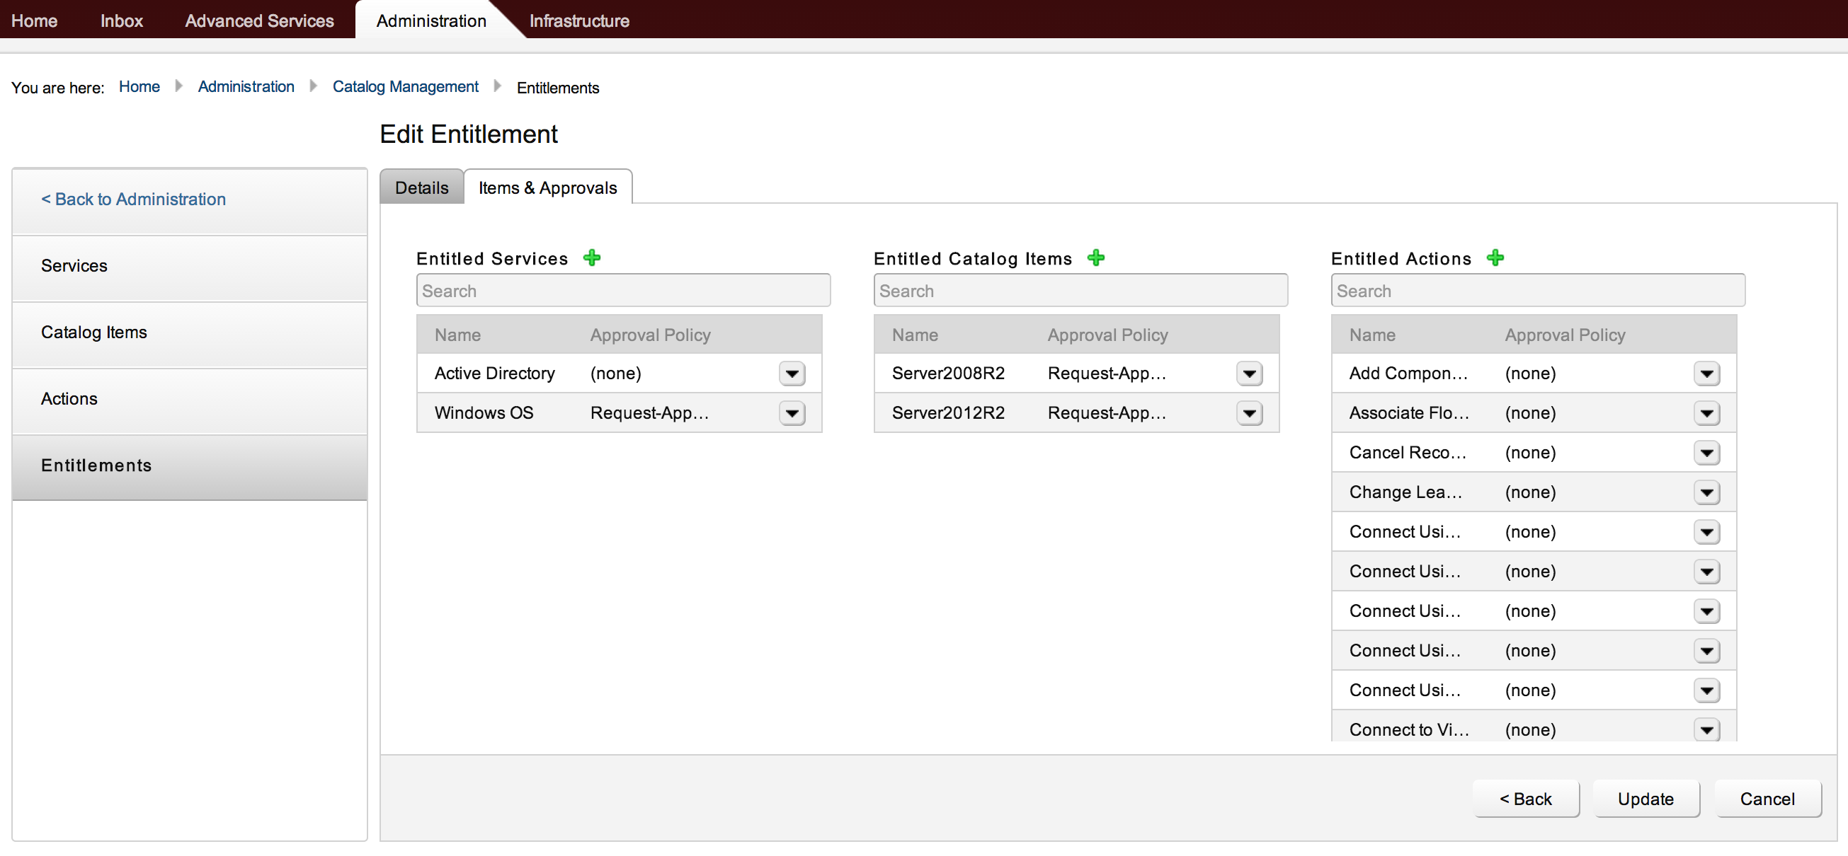Open the Active Directory approval policy dropdown
Screen dimensions: 1848x856
click(x=792, y=374)
